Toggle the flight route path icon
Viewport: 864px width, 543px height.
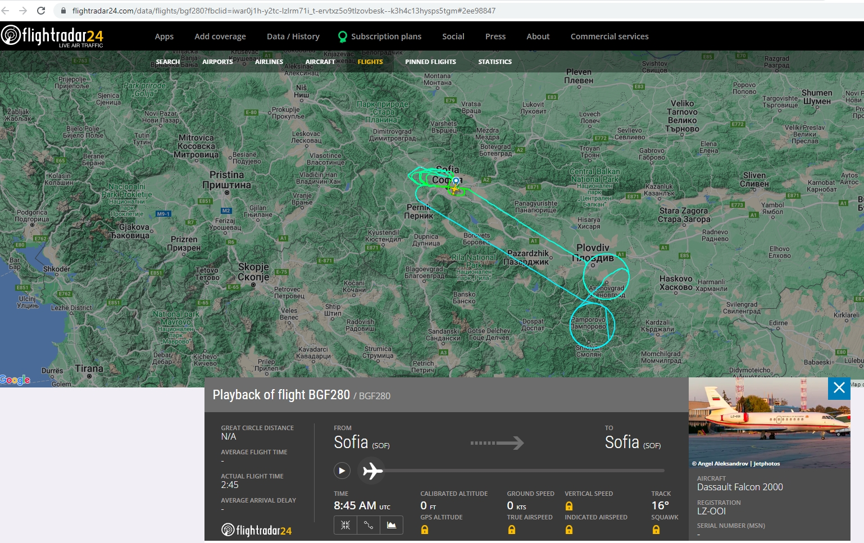[x=369, y=525]
